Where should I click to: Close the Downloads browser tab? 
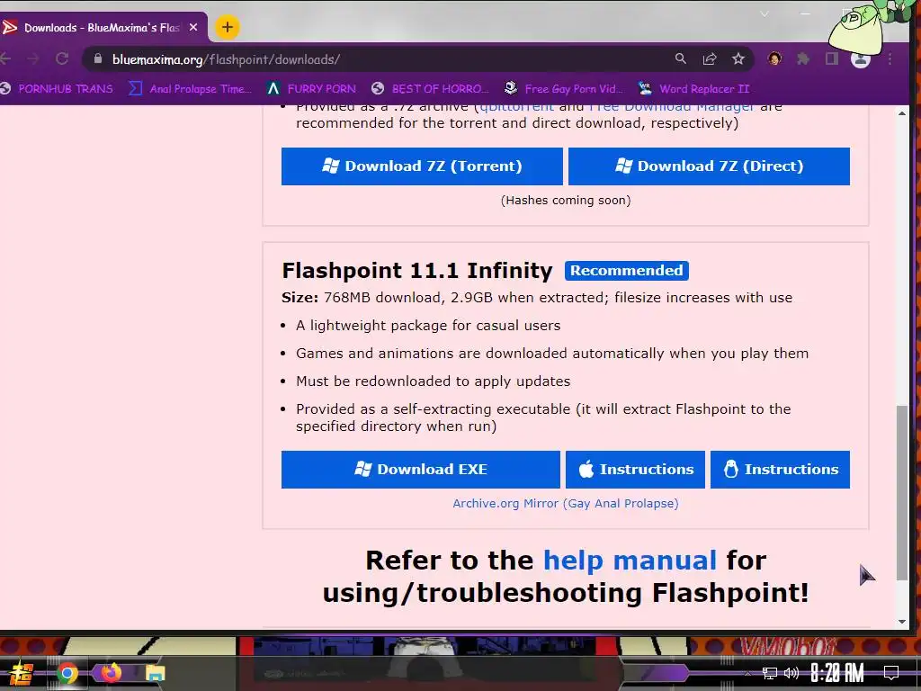(x=193, y=27)
